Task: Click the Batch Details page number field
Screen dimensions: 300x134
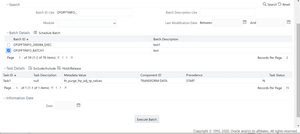Action: [19, 57]
